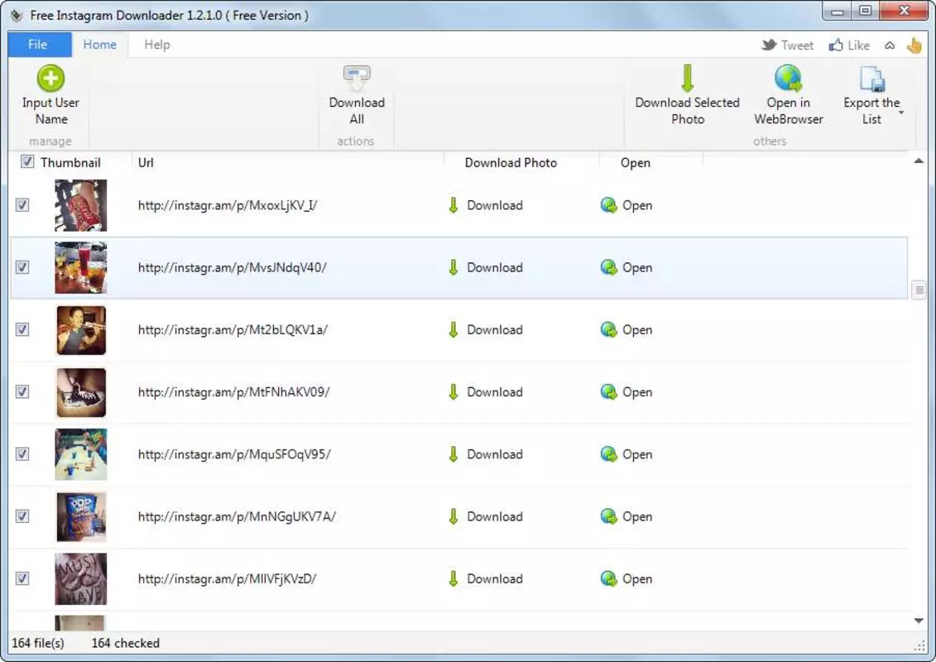This screenshot has width=936, height=662.
Task: Expand the Export the List dropdown arrow
Action: (901, 113)
